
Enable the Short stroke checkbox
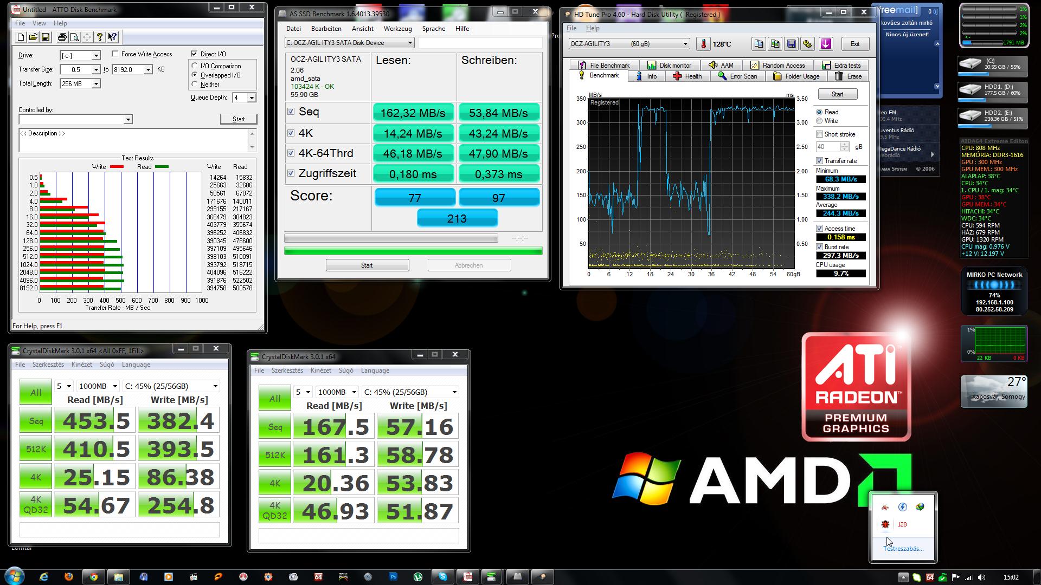coord(819,134)
